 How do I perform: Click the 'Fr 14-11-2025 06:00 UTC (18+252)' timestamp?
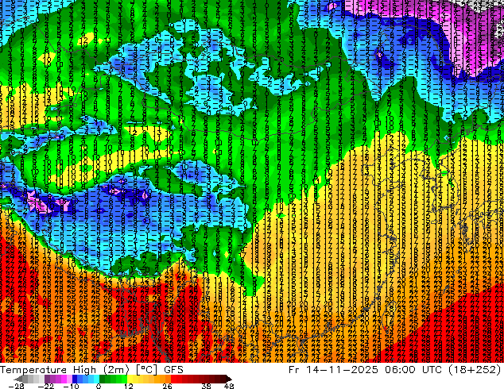[x=395, y=369]
